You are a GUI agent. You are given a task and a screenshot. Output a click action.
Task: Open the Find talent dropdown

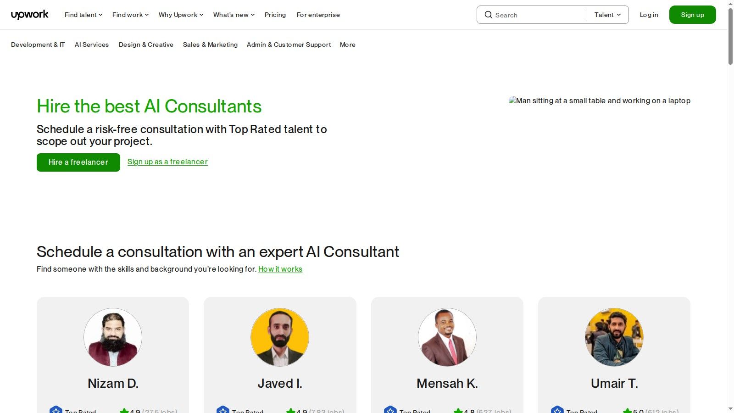(x=83, y=15)
